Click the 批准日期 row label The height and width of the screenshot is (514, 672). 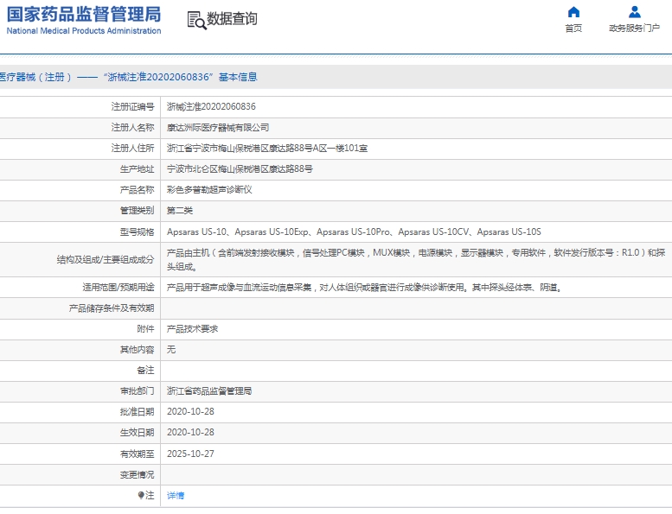pos(138,412)
